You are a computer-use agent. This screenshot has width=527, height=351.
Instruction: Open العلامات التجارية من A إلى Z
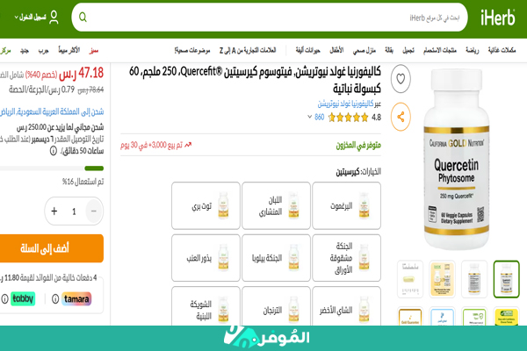click(x=248, y=50)
